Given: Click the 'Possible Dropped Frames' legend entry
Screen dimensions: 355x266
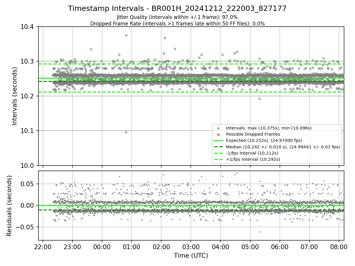Looking at the screenshot, I should tap(253, 134).
